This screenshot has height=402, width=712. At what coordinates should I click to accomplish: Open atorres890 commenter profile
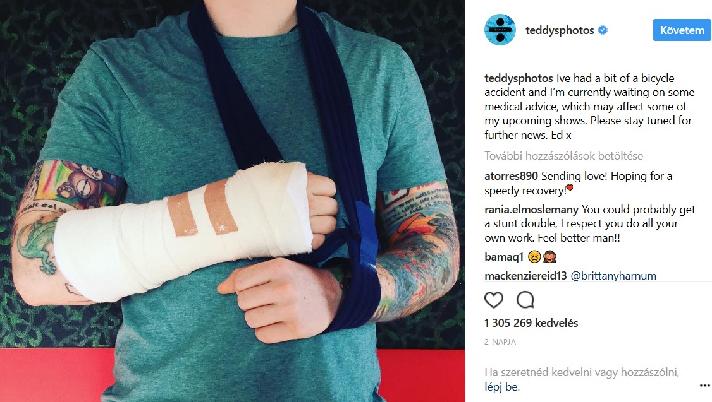coord(511,176)
